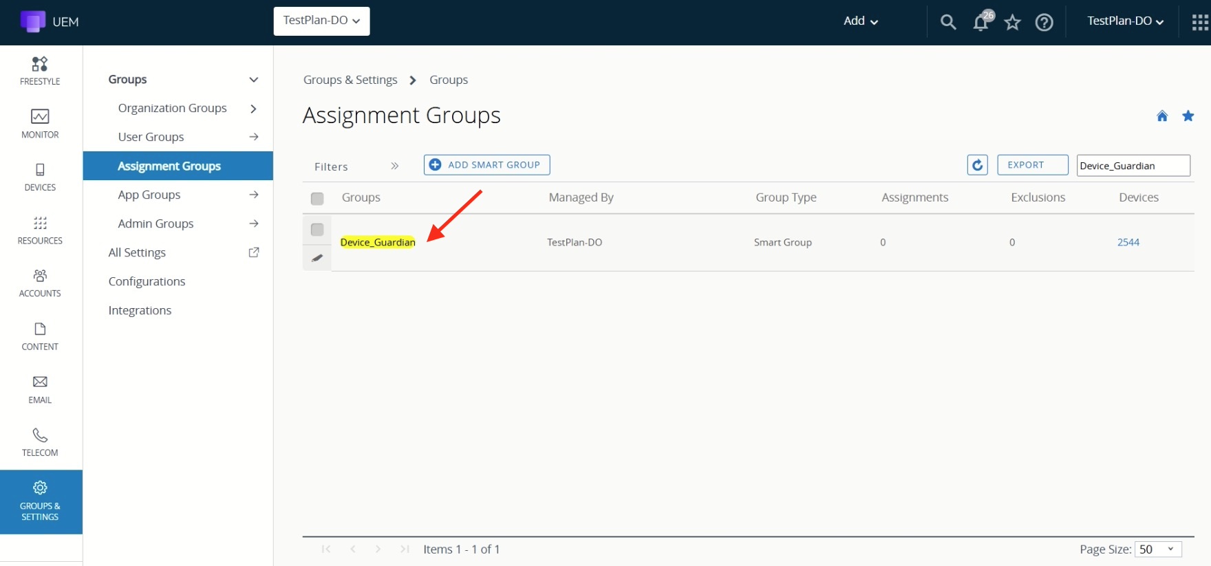The image size is (1211, 566).
Task: Click the pencil edit icon for Device_Guardian
Action: pyautogui.click(x=317, y=258)
